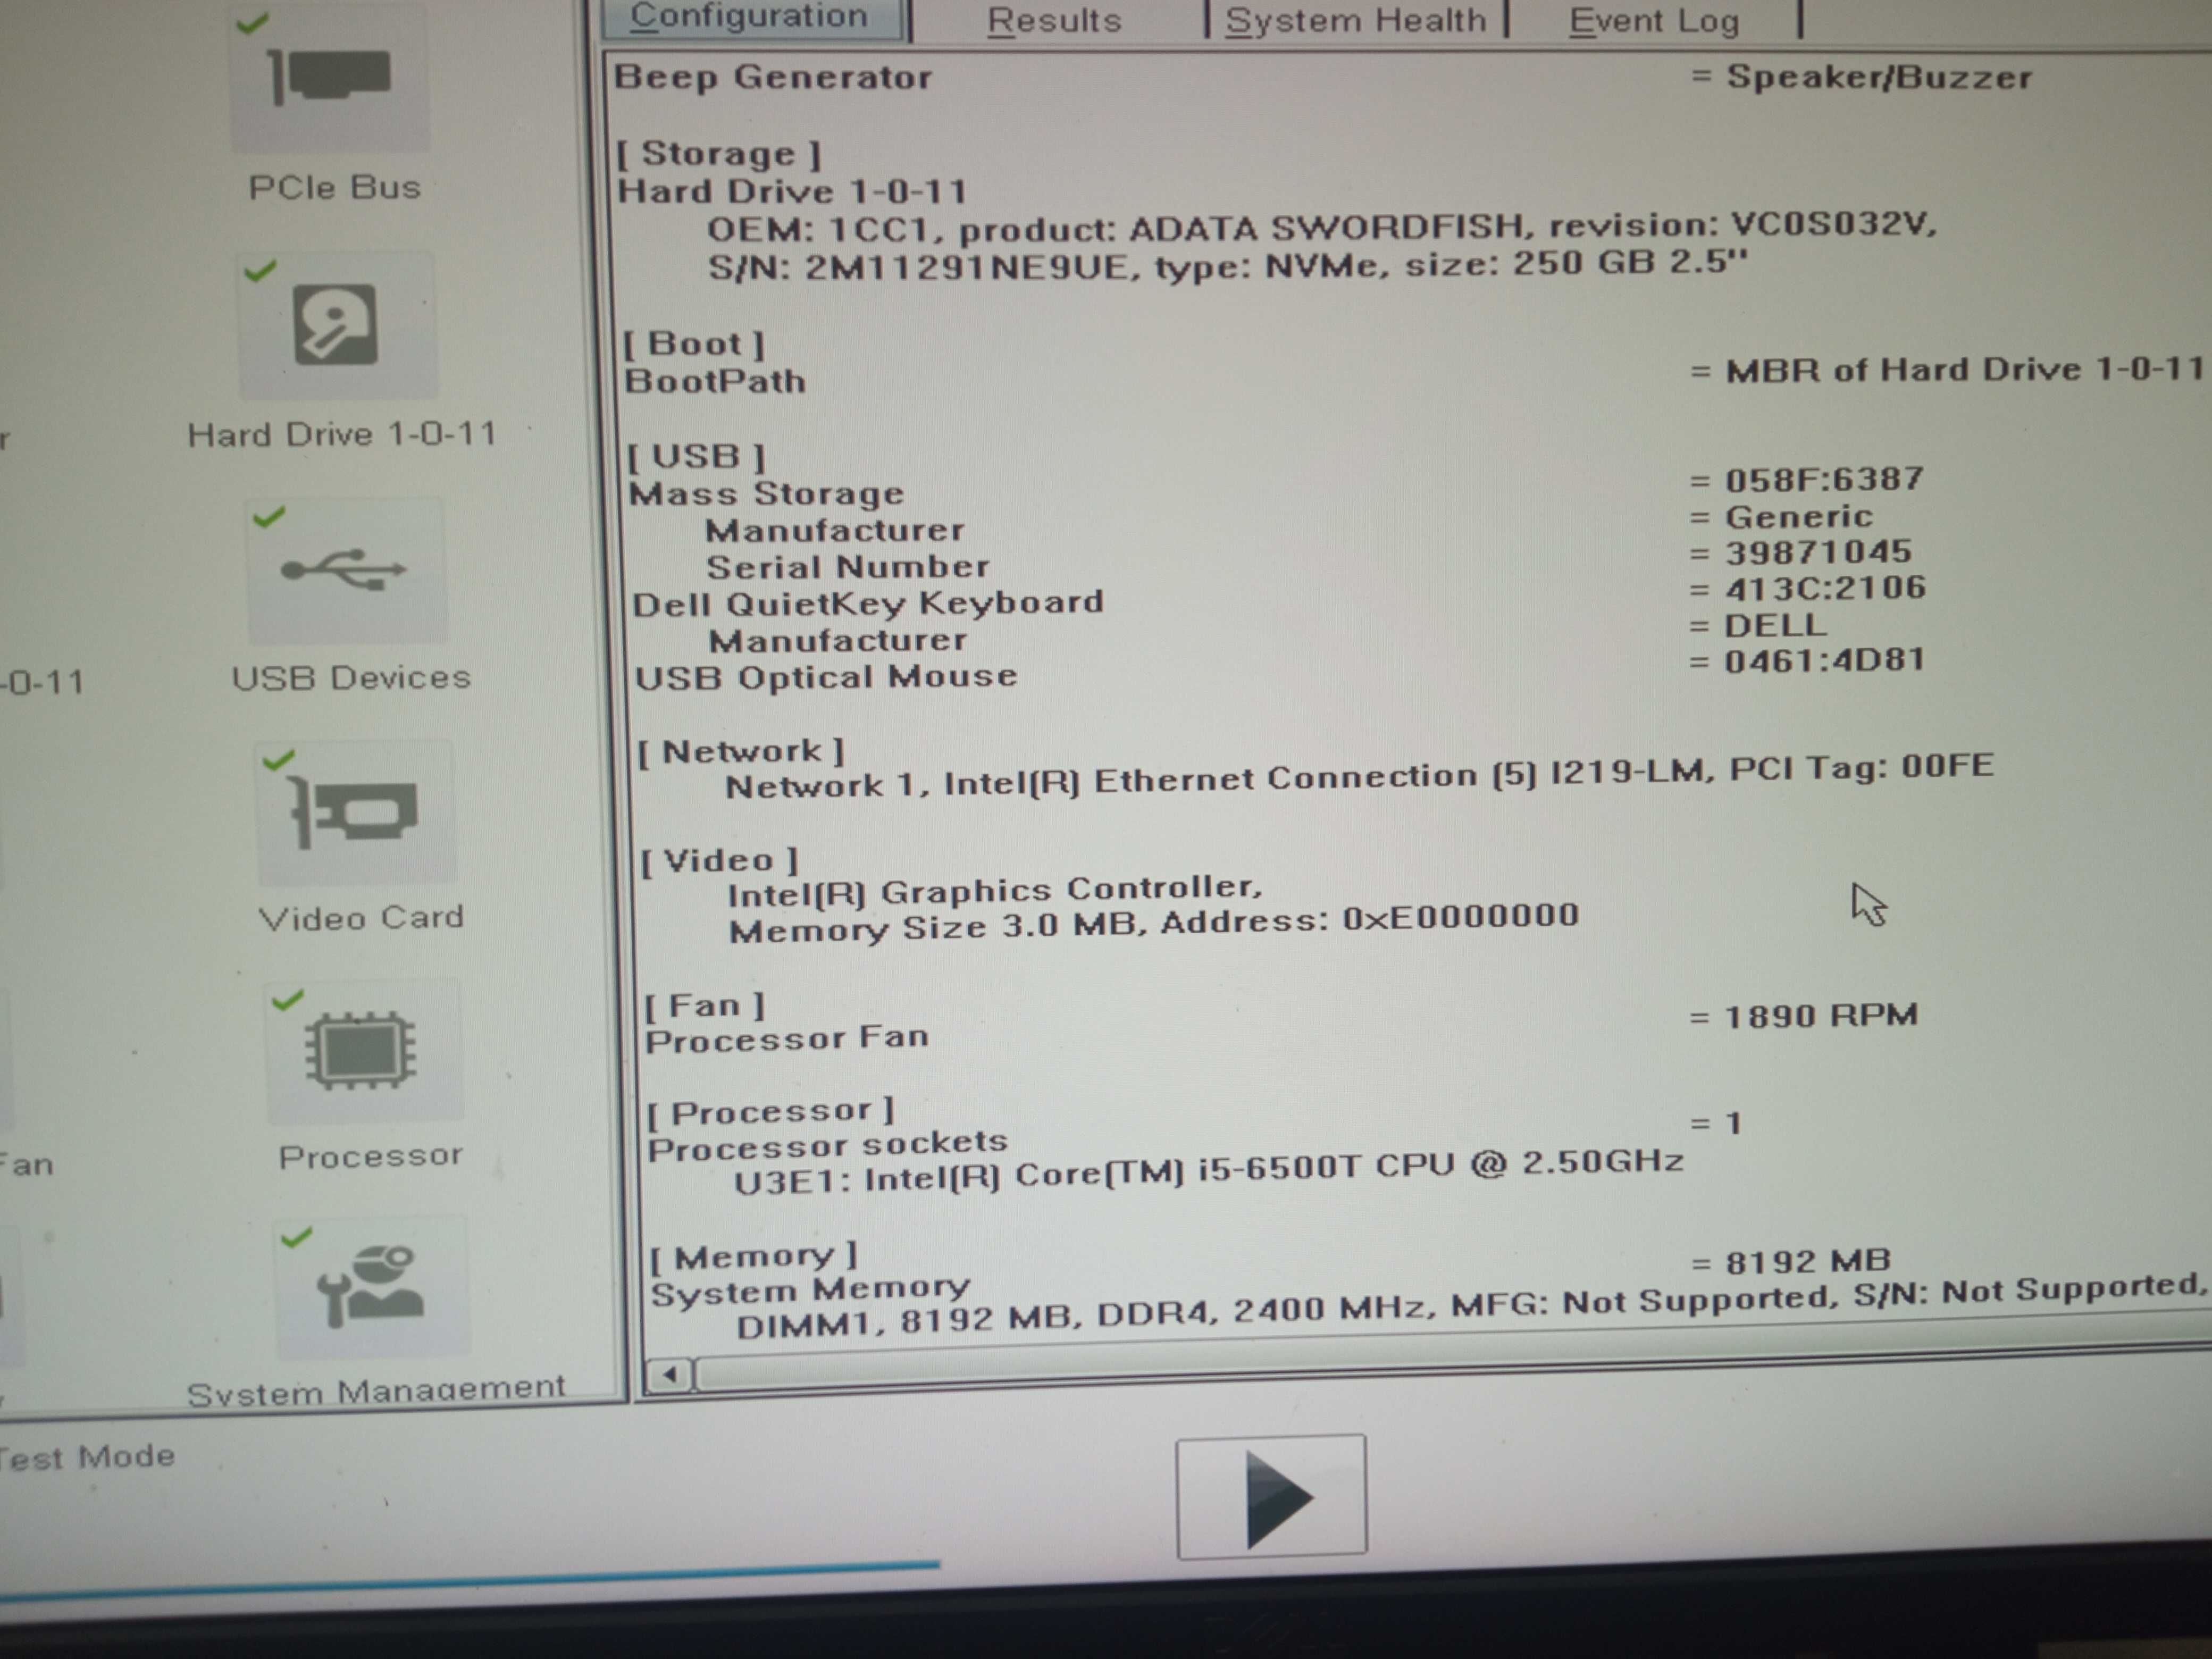Toggle checkmark above Video Card icon
2212x1659 pixels.
278,759
